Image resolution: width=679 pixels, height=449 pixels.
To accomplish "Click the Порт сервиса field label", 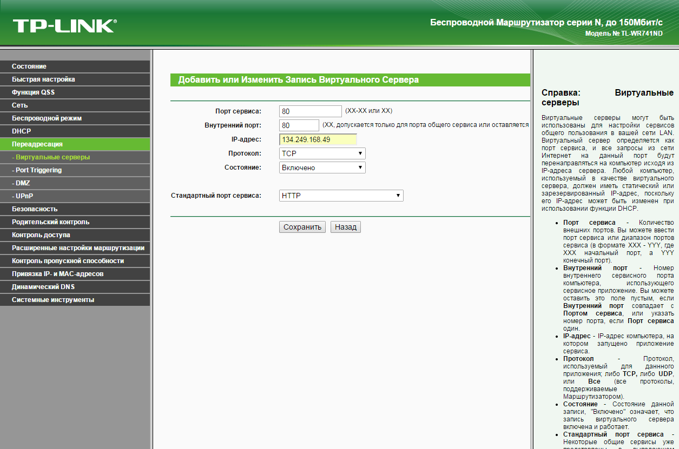I will (238, 111).
